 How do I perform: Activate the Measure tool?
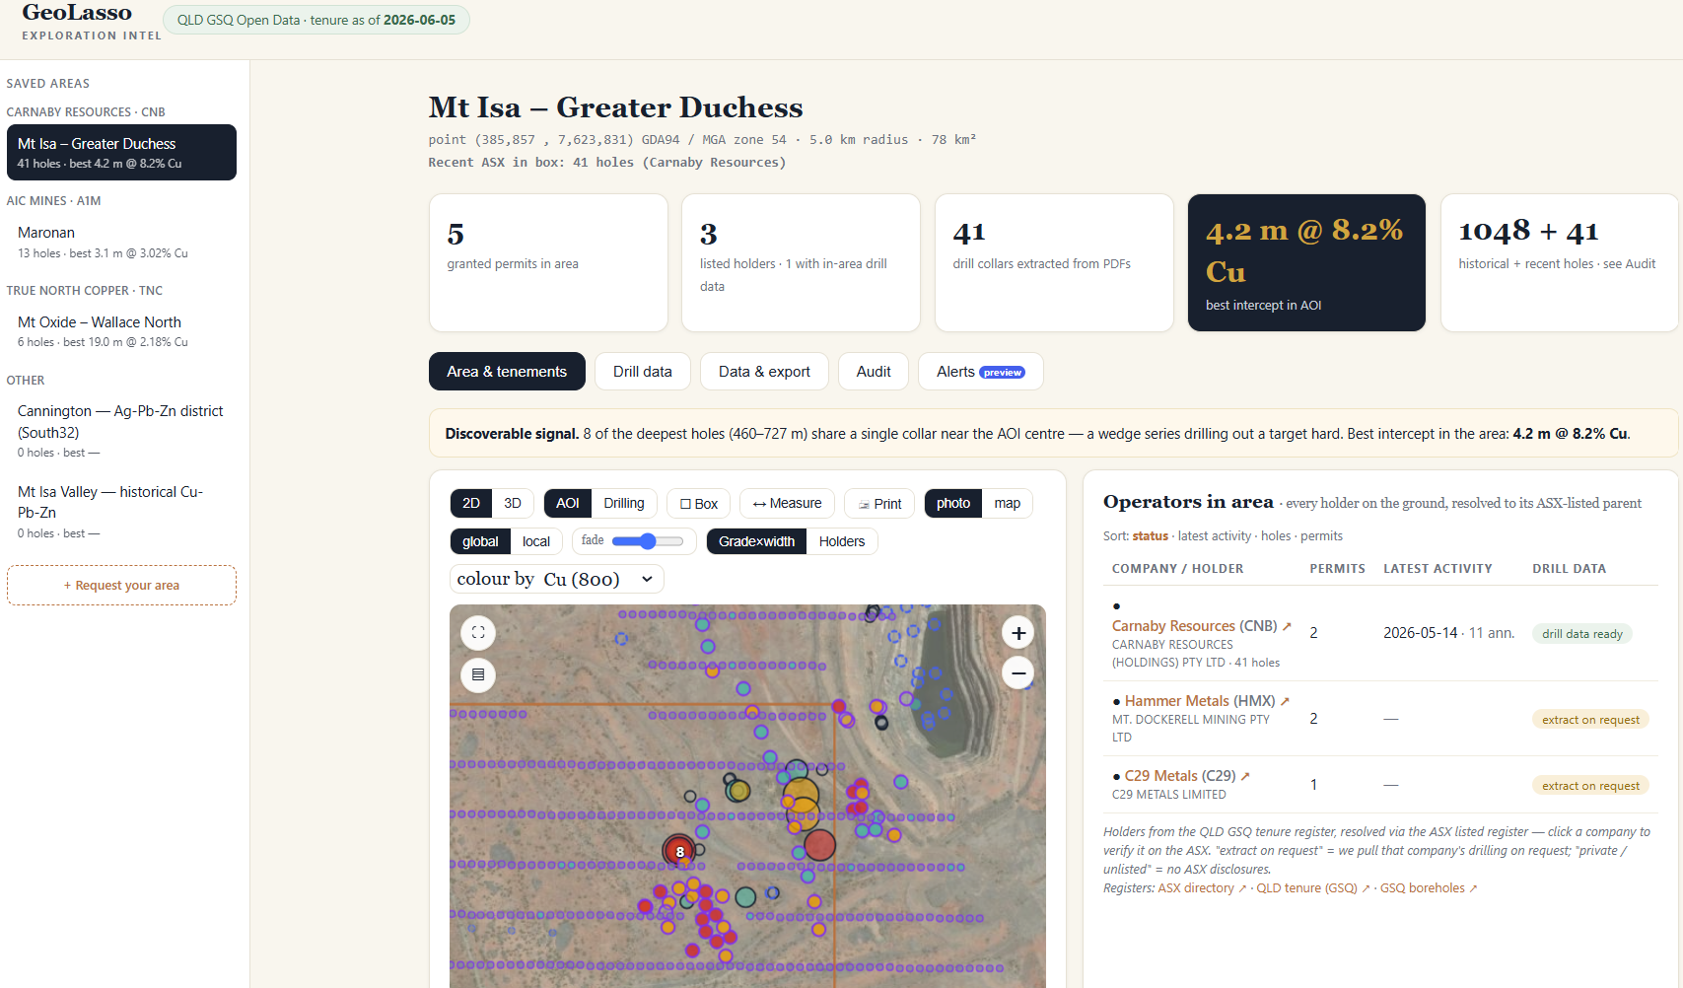click(787, 503)
